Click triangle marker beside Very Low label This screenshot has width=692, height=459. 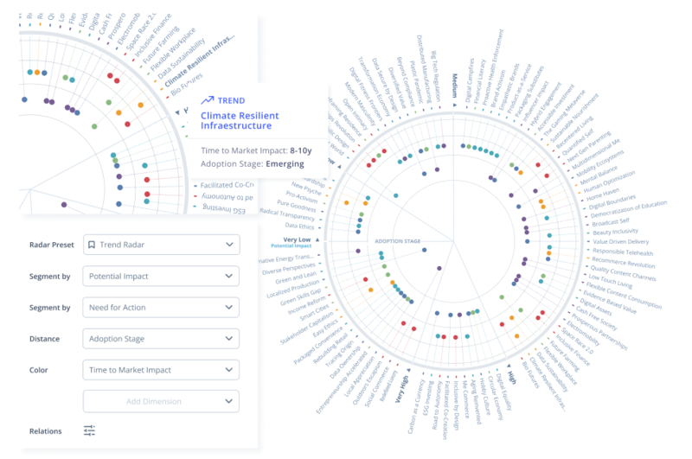[317, 239]
